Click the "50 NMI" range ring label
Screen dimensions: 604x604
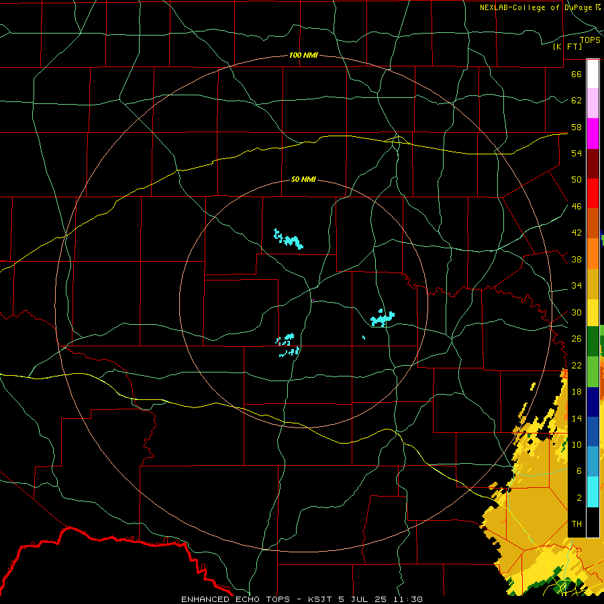[303, 179]
